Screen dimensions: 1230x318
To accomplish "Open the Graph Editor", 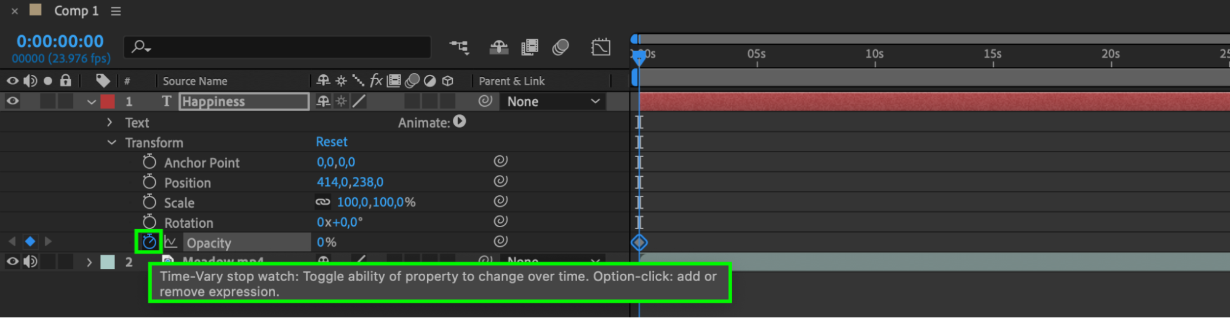I will (601, 47).
